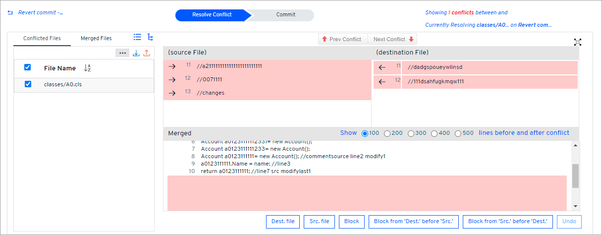Screen dimensions: 602x235
Task: Toggle the select-all File Name checkbox
Action: click(x=28, y=67)
